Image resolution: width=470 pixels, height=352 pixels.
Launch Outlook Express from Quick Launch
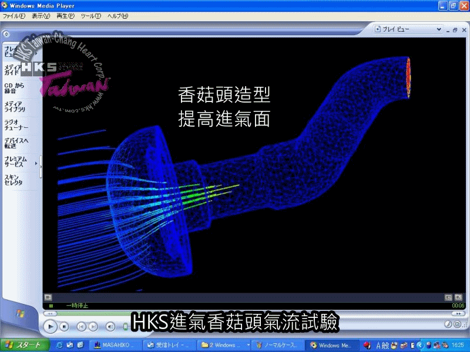(69, 346)
